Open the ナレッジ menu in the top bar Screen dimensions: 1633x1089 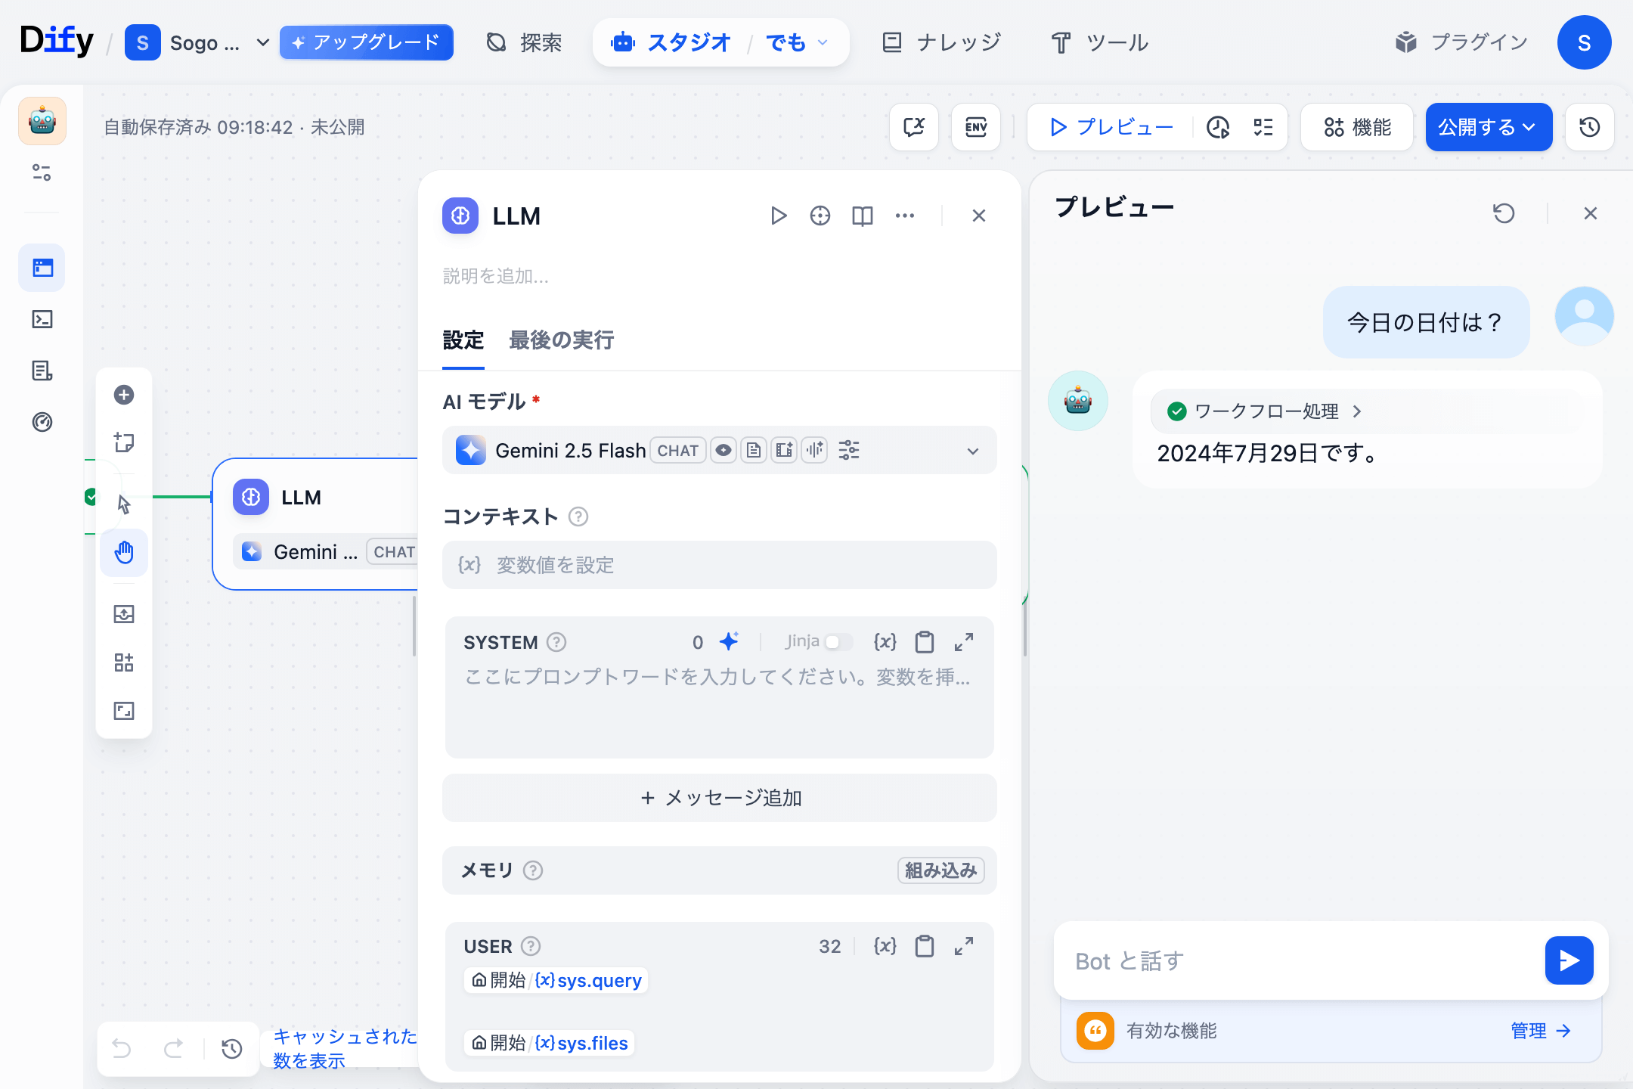[x=941, y=42]
